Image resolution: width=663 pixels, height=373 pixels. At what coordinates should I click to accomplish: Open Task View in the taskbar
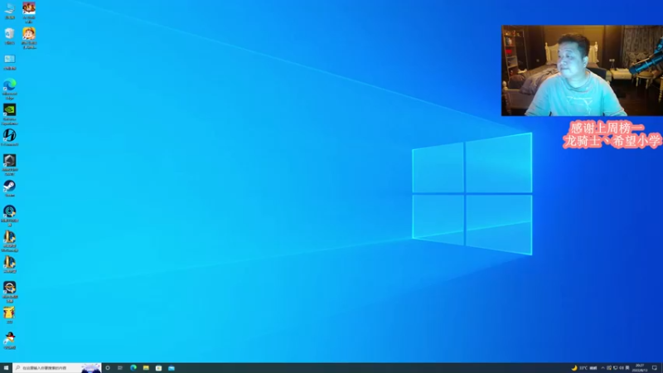coord(120,368)
